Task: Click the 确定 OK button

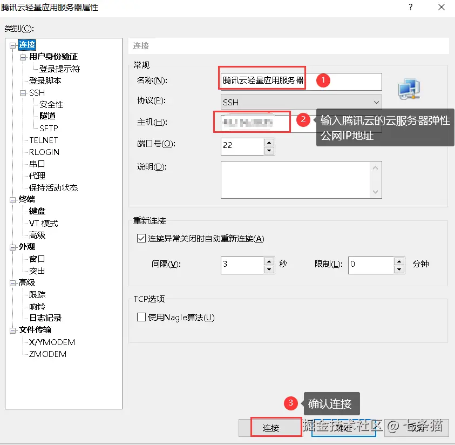Action: pos(344,428)
